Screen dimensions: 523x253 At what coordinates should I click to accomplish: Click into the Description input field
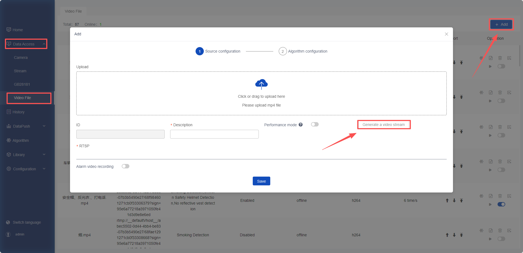pos(214,134)
